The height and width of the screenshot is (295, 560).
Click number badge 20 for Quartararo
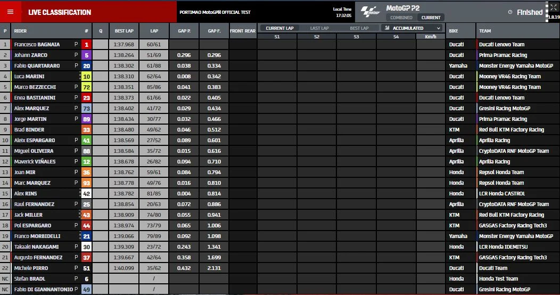[x=86, y=66]
